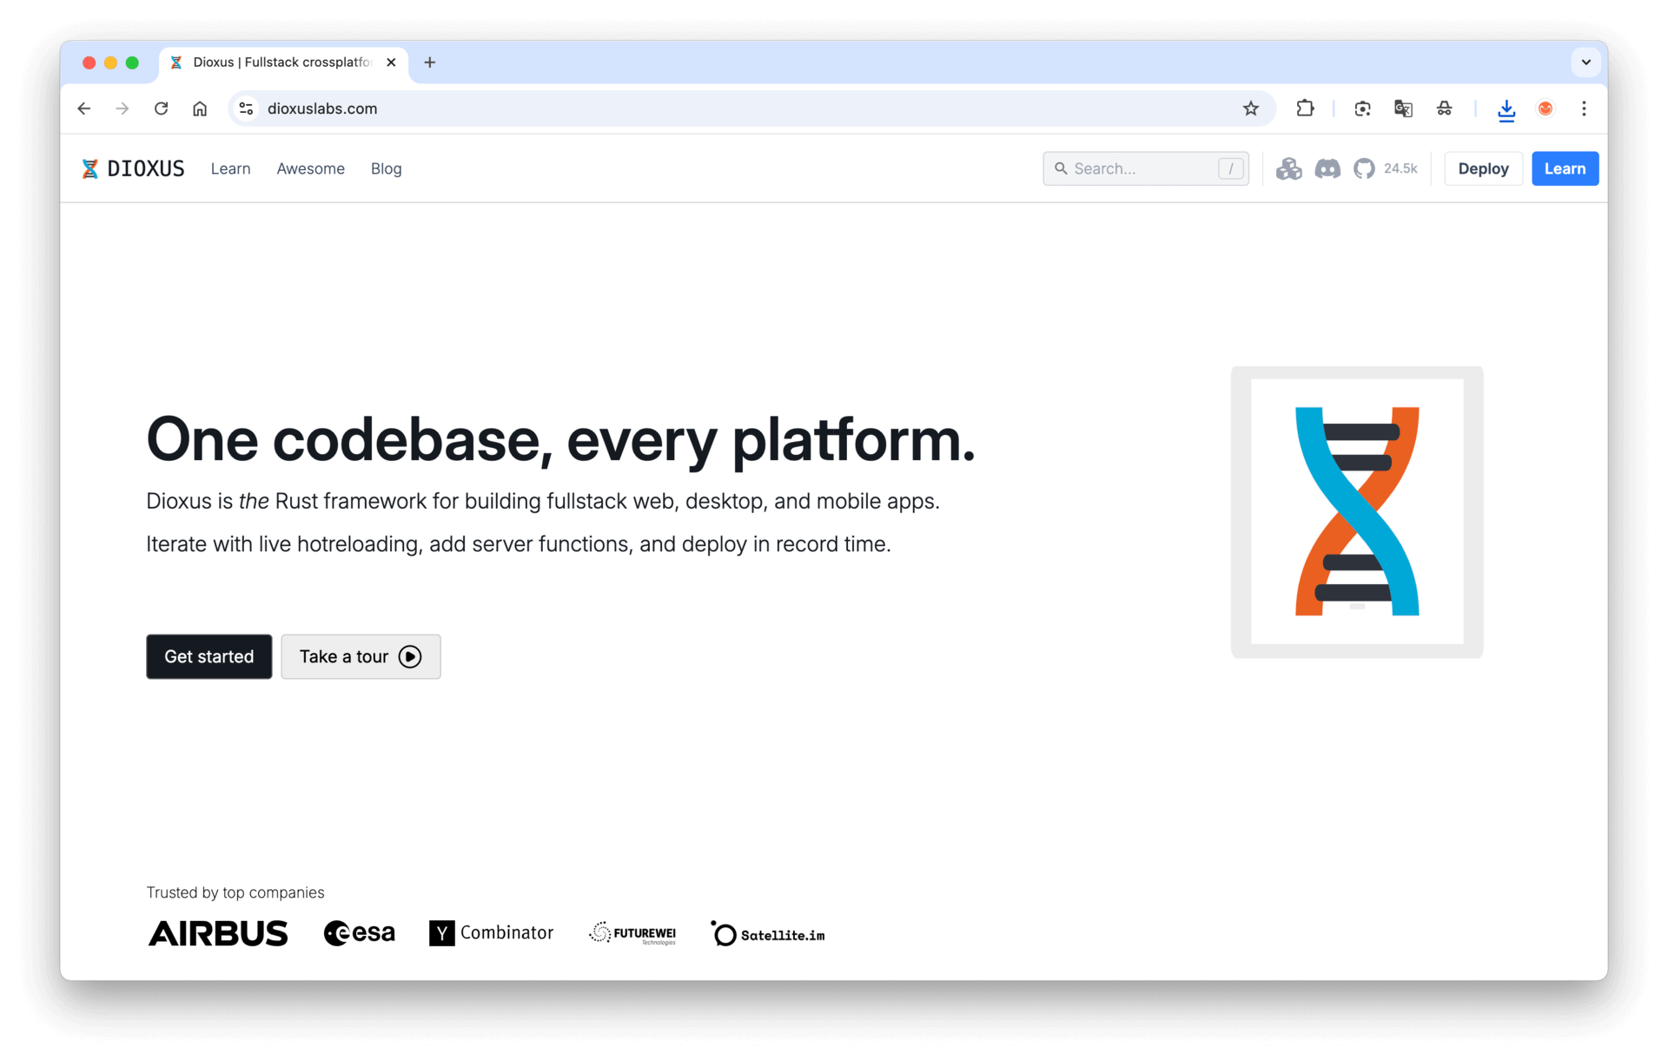Open a new browser tab
This screenshot has height=1060, width=1668.
pyautogui.click(x=430, y=63)
